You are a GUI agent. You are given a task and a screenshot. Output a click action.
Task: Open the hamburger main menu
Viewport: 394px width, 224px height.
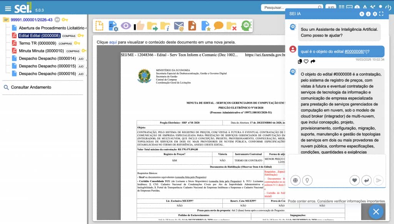click(8, 9)
